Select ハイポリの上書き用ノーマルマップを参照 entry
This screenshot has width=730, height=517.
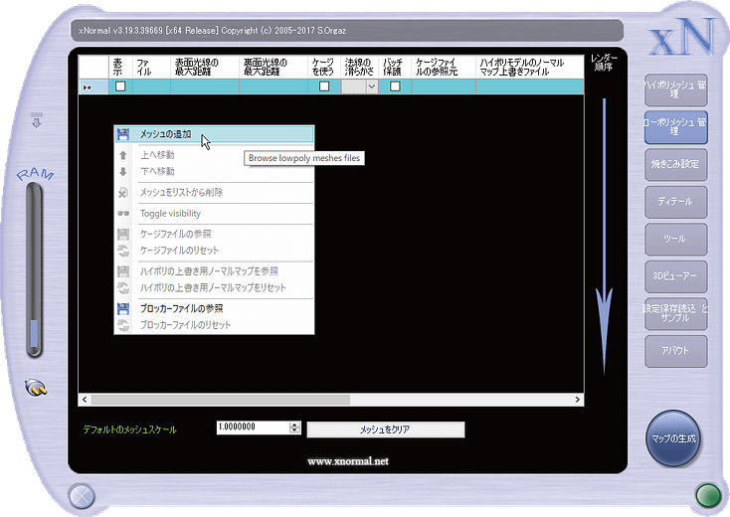click(x=214, y=271)
